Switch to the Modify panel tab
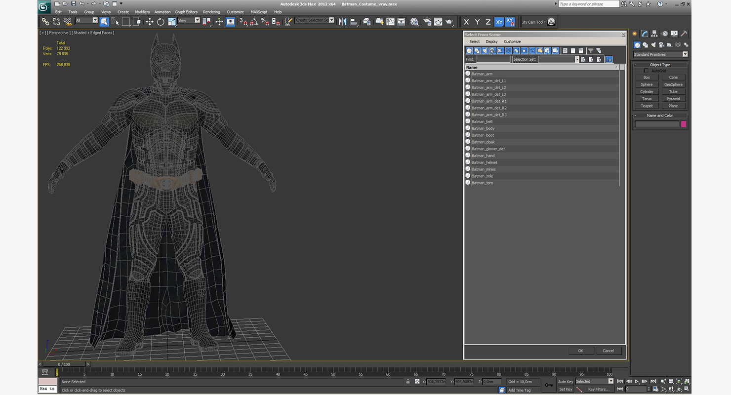The width and height of the screenshot is (731, 395). (645, 34)
